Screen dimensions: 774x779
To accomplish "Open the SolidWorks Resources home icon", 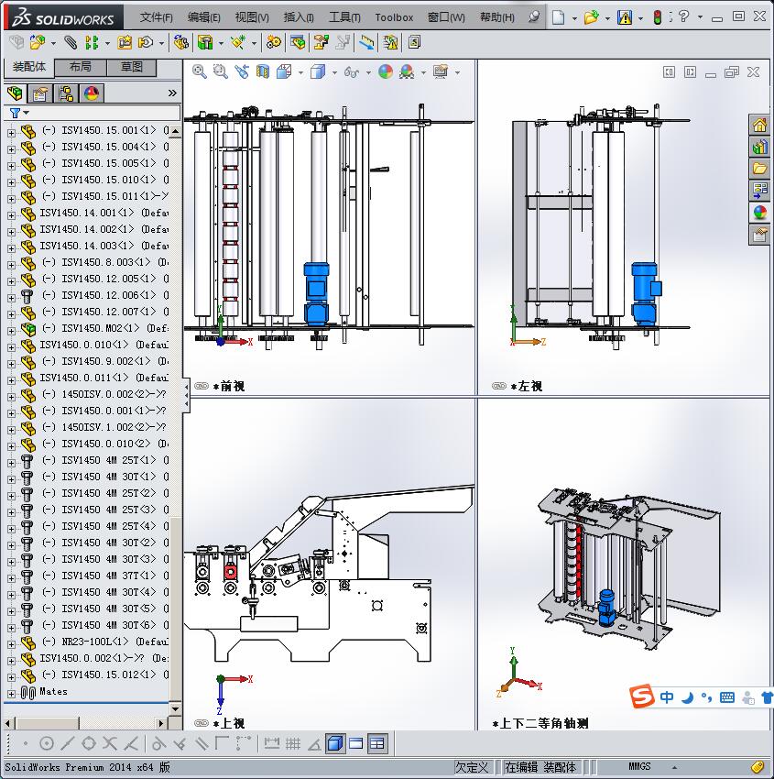I will click(x=759, y=125).
